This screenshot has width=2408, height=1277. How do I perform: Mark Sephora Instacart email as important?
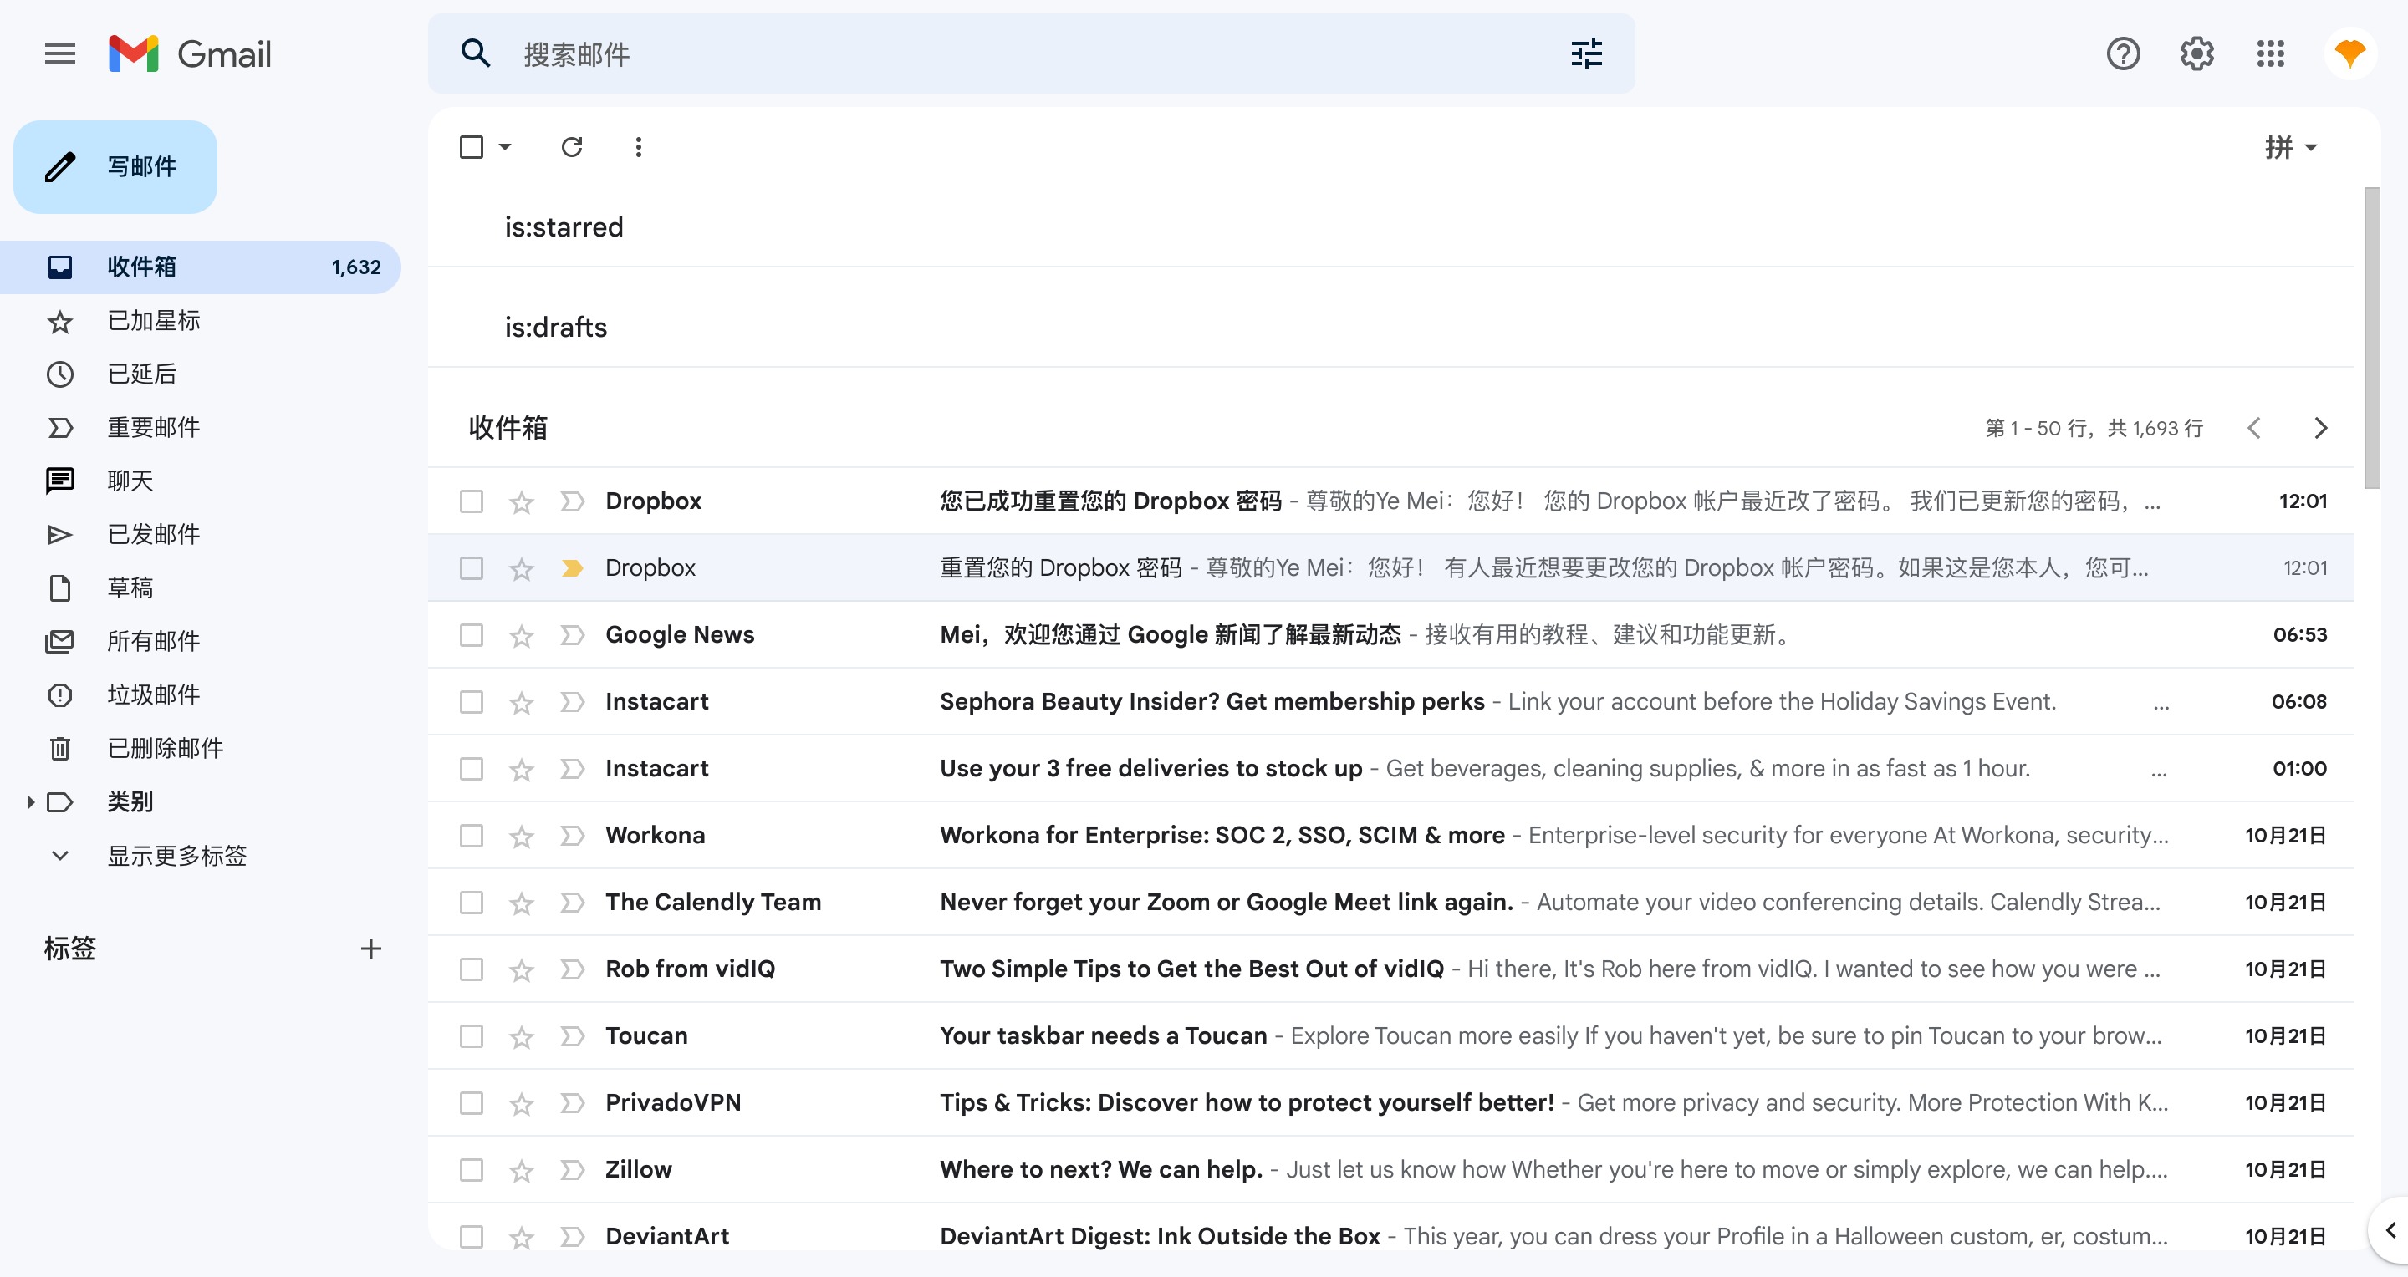(x=572, y=701)
